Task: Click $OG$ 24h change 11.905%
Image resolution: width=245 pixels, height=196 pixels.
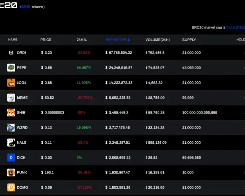Action: (x=84, y=82)
